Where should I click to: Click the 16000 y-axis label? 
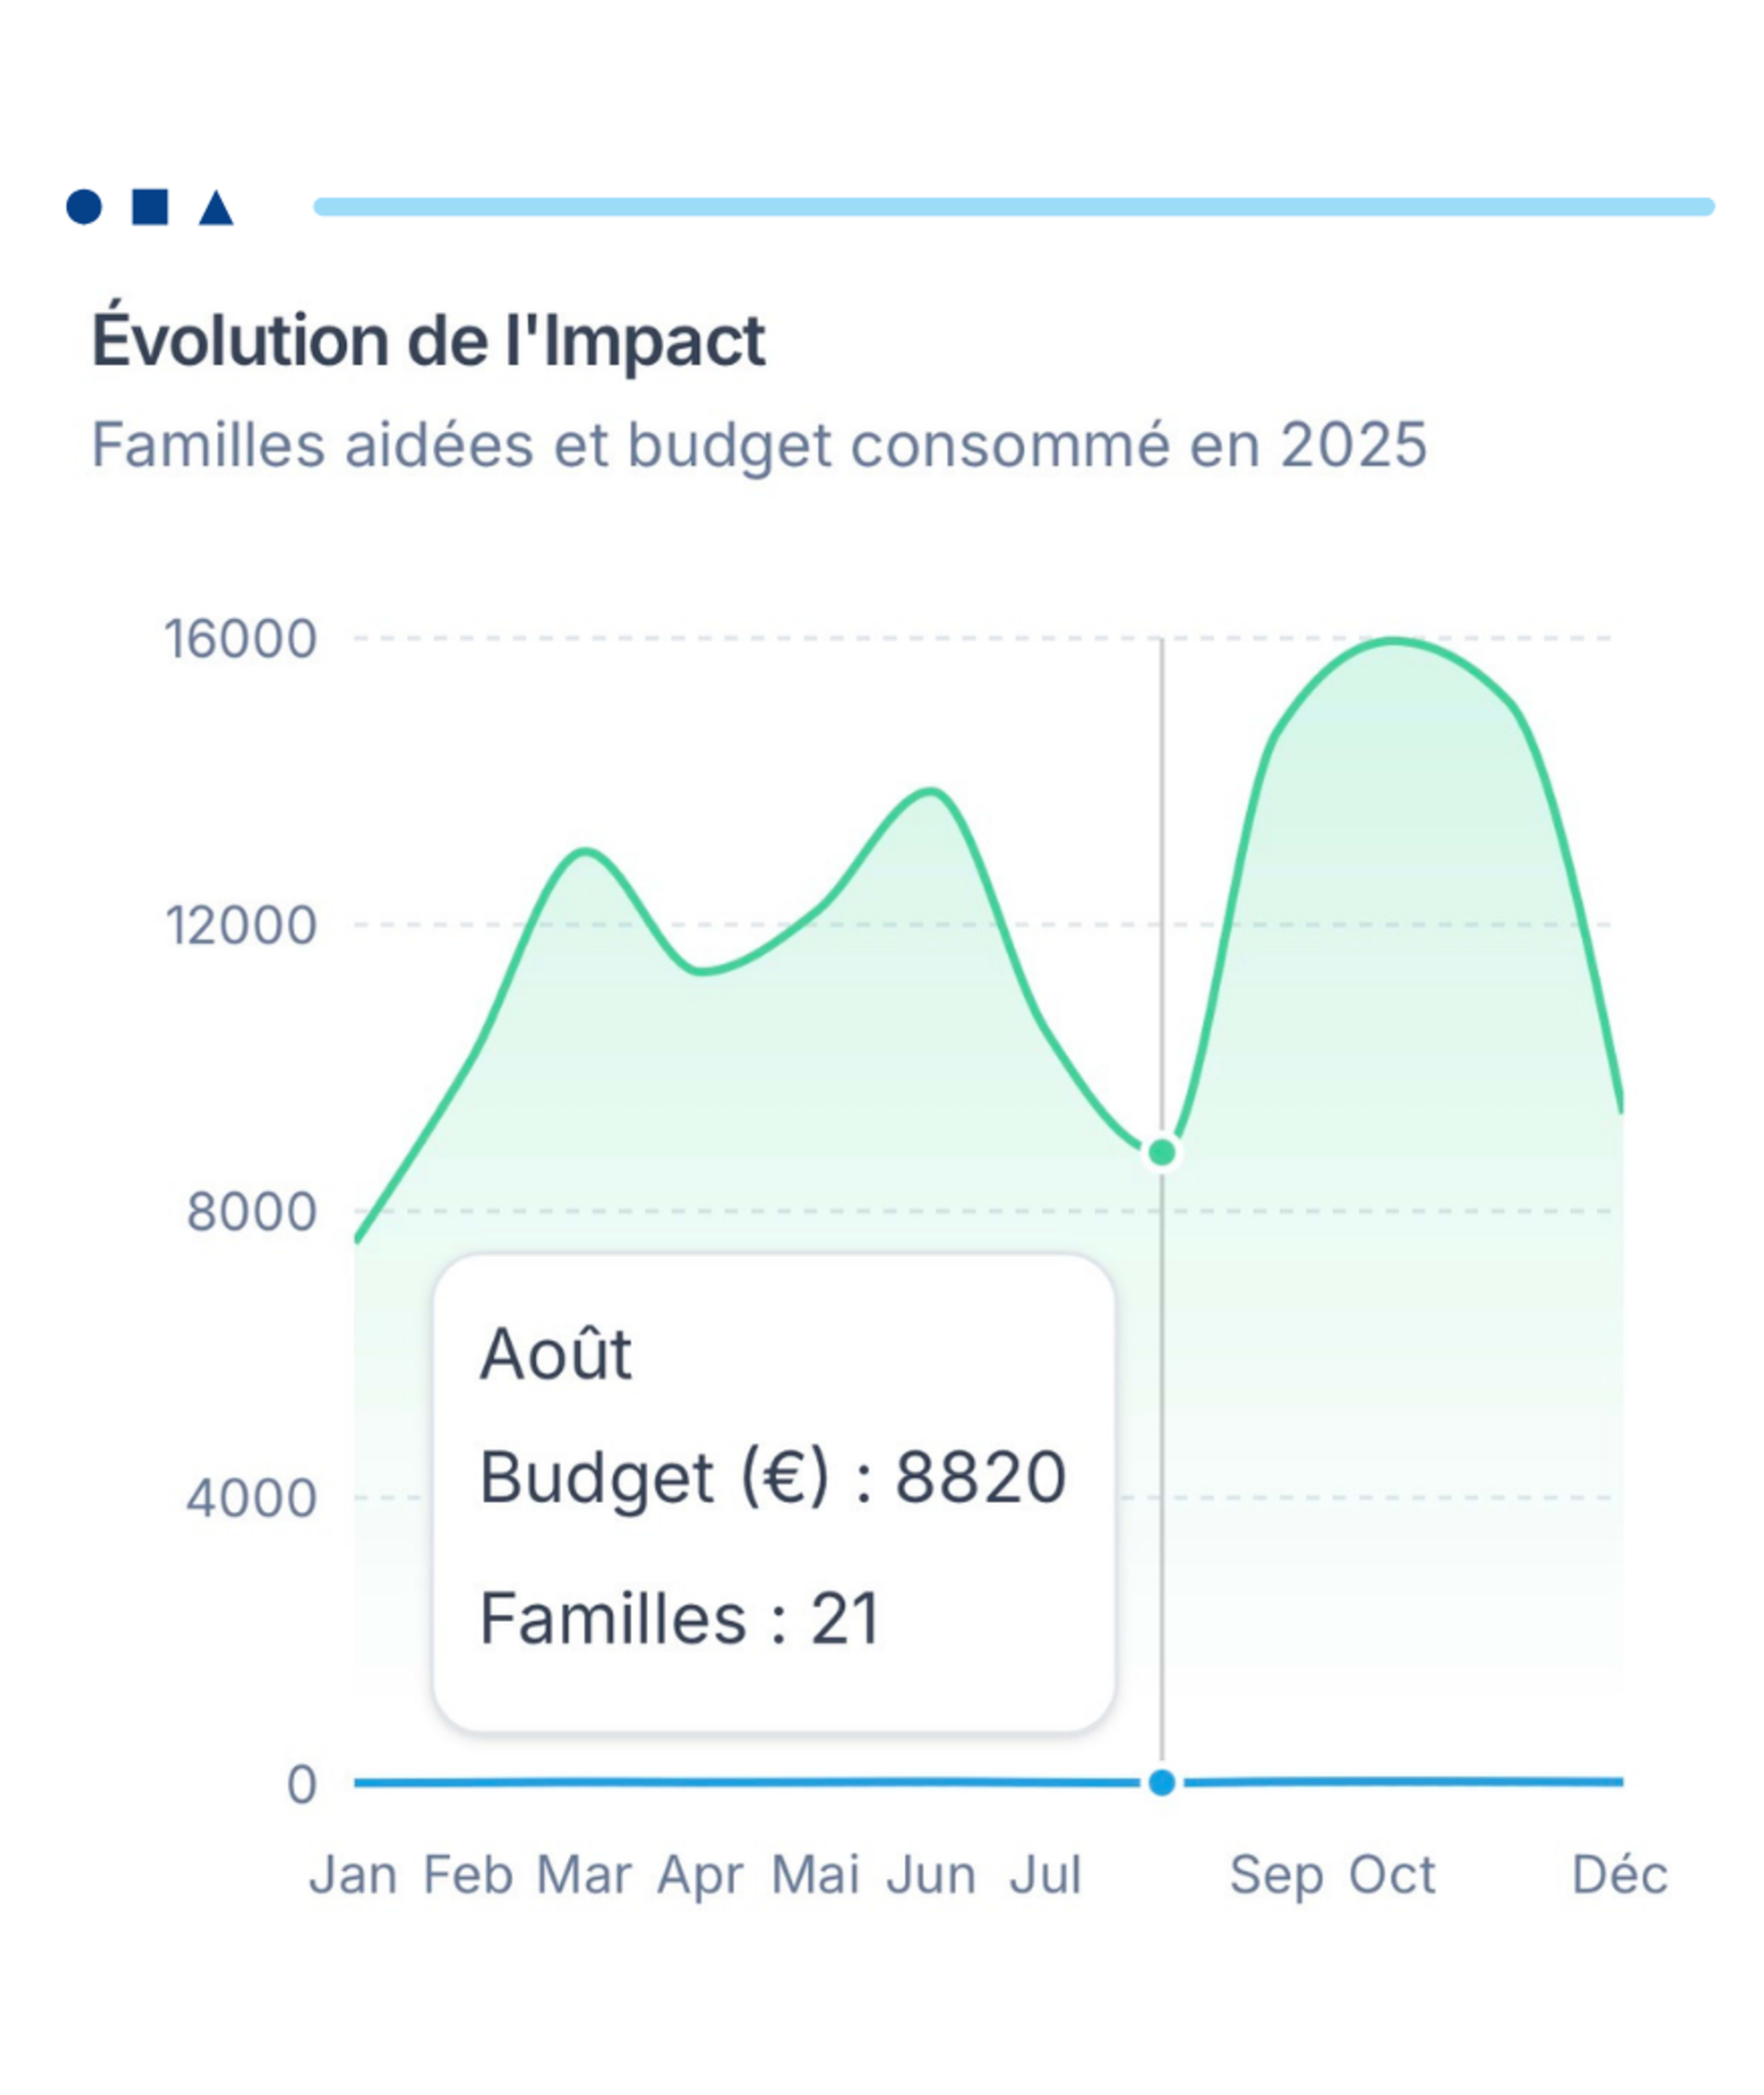(241, 639)
